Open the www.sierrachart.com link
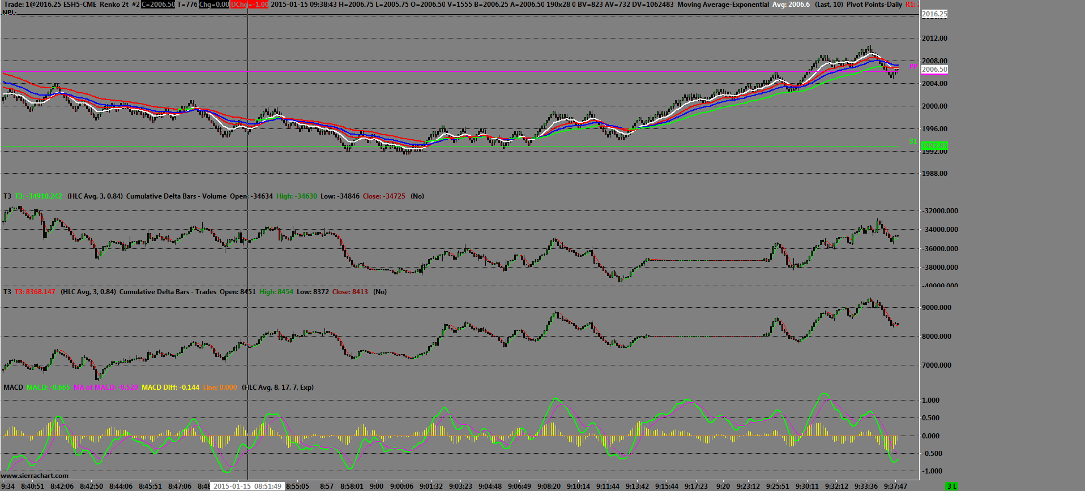 click(x=35, y=476)
